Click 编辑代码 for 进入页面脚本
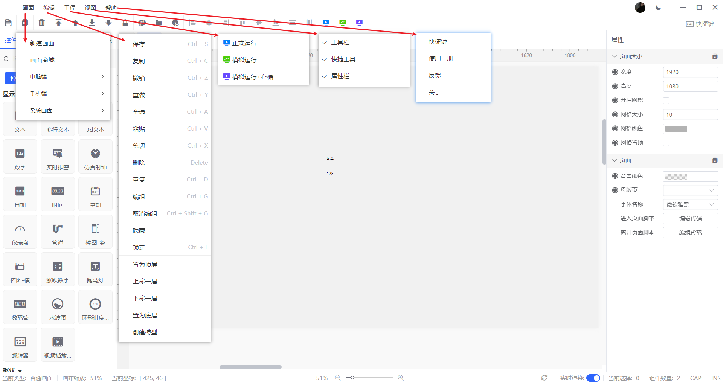Viewport: 723px width, 384px height. 690,219
